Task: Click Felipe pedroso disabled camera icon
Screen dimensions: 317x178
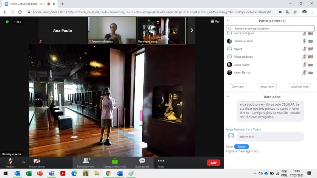Action: tap(311, 57)
